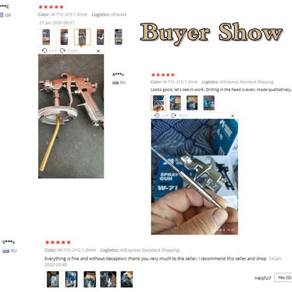Open first thumbnail in GR buyer's review

point(46,37)
